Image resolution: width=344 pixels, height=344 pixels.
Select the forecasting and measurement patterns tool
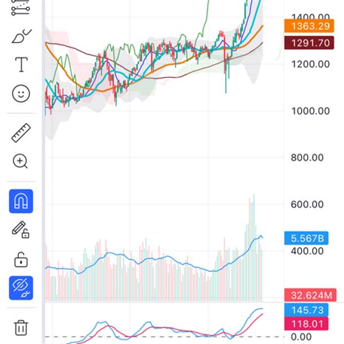21,7
